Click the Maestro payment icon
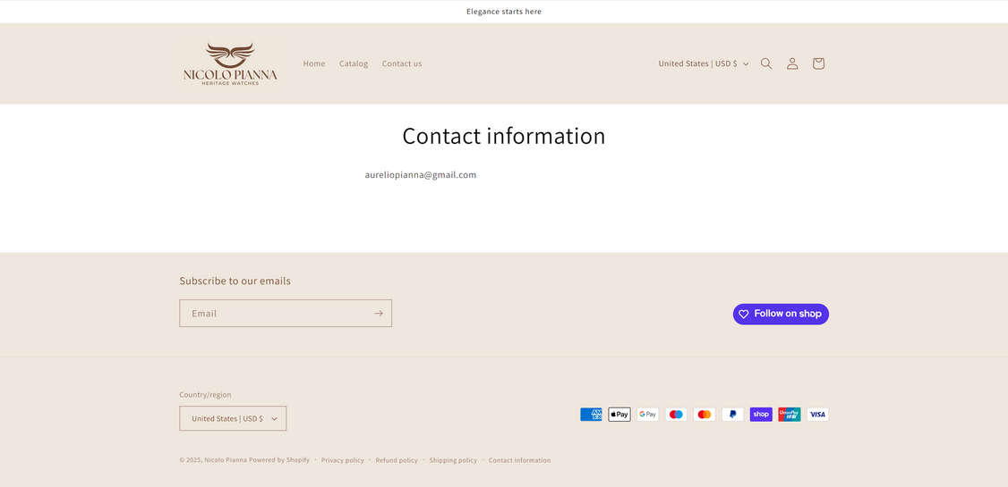Screen dimensions: 1008x487 tap(676, 415)
